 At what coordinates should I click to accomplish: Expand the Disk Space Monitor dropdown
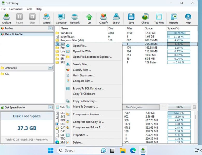point(50,107)
